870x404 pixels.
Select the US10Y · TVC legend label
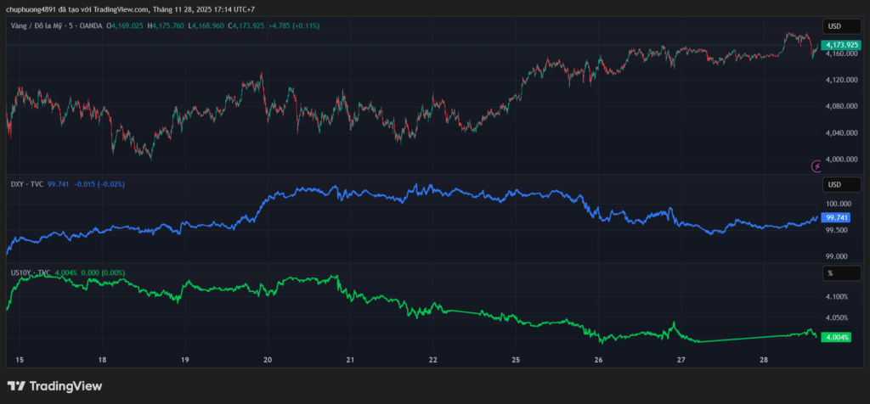(x=31, y=272)
